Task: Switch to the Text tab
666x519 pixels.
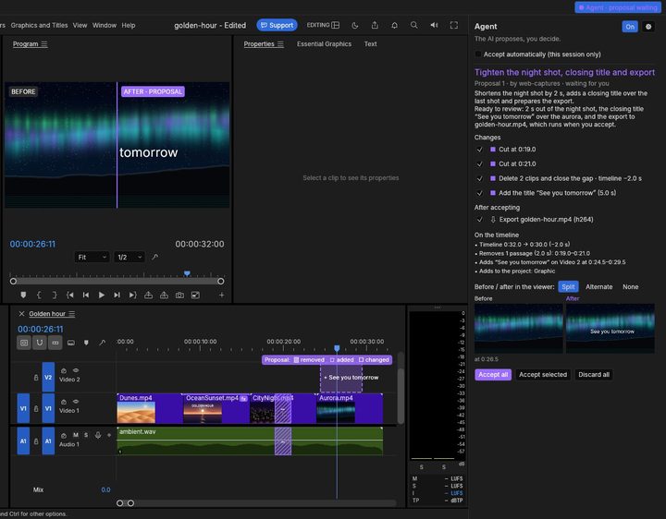Action: click(370, 44)
